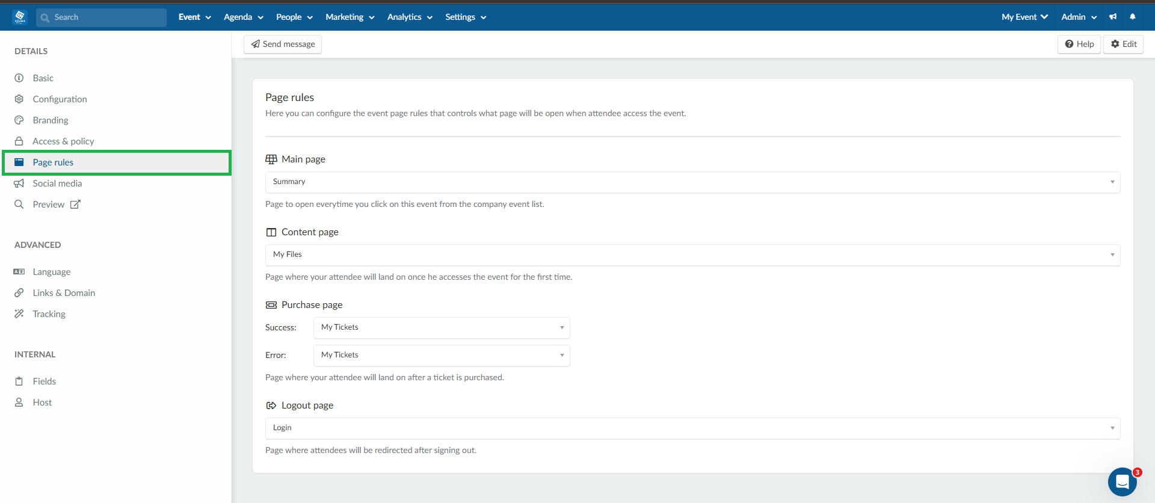
Task: Go to Tracking settings
Action: 49,314
